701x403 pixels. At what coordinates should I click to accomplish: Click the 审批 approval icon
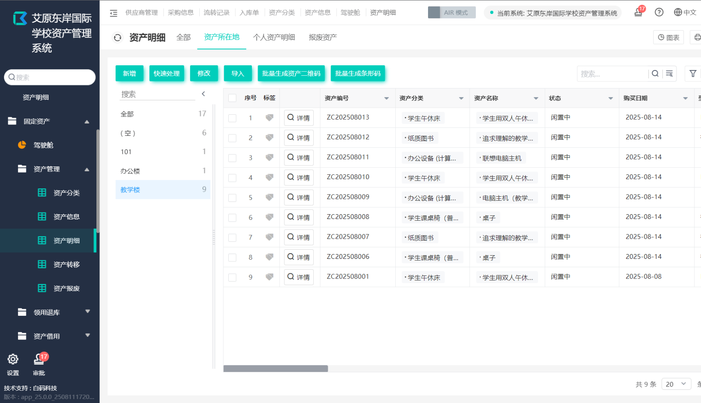click(39, 360)
